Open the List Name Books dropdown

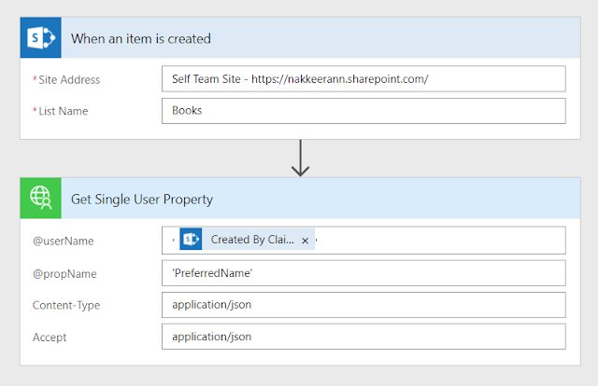point(363,111)
